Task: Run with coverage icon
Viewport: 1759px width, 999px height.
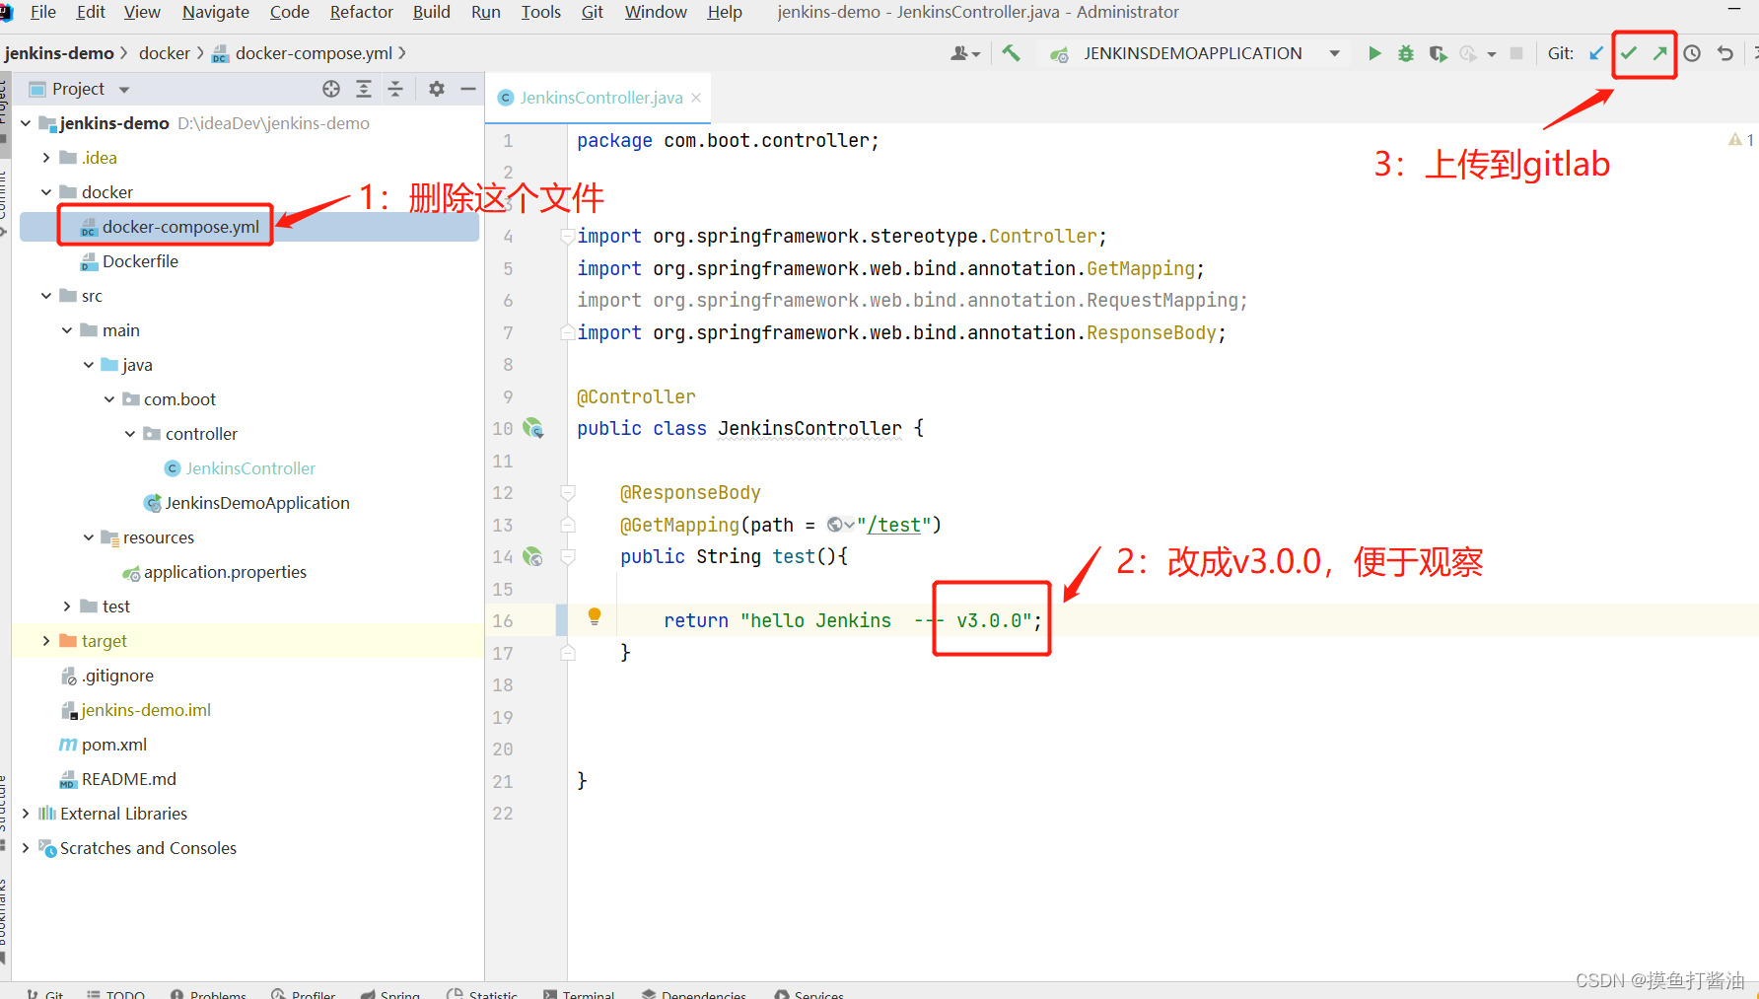Action: tap(1438, 53)
